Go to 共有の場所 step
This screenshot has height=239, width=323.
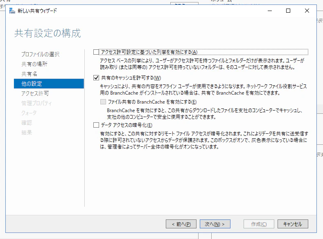34,64
